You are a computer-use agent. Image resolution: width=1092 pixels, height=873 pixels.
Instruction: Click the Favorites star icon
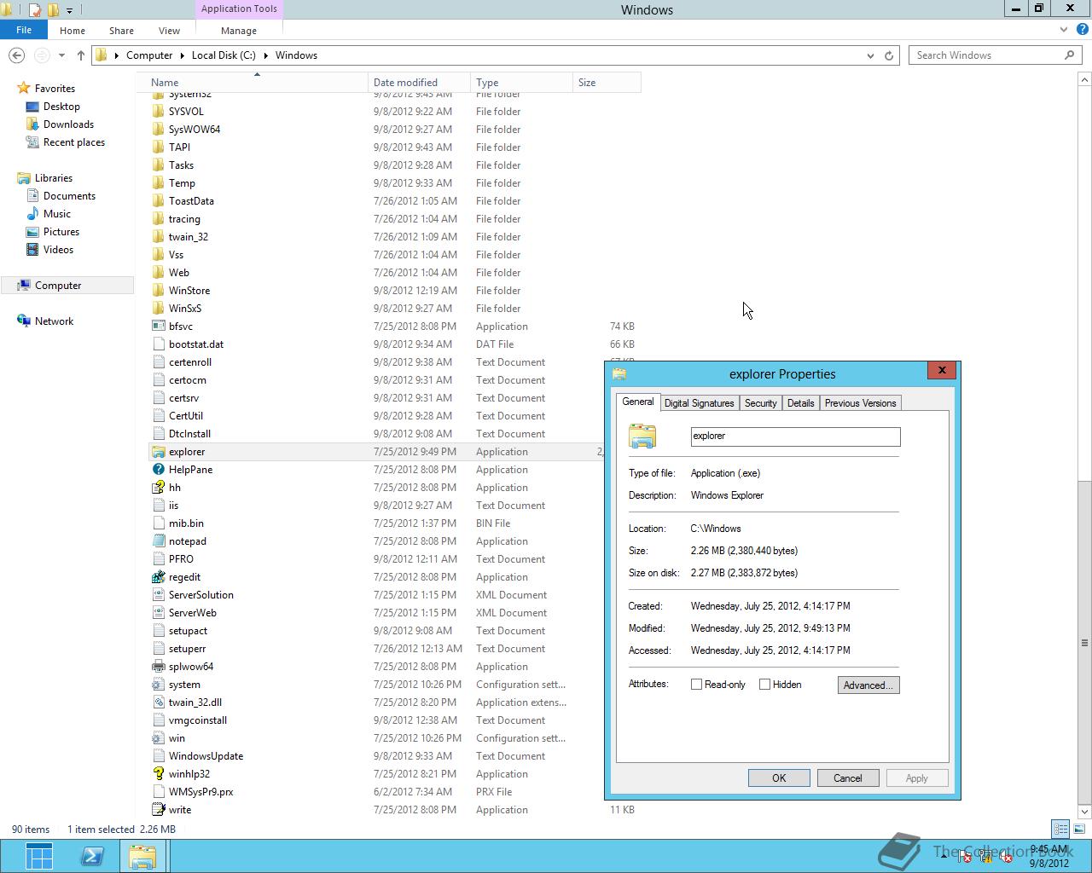(24, 89)
